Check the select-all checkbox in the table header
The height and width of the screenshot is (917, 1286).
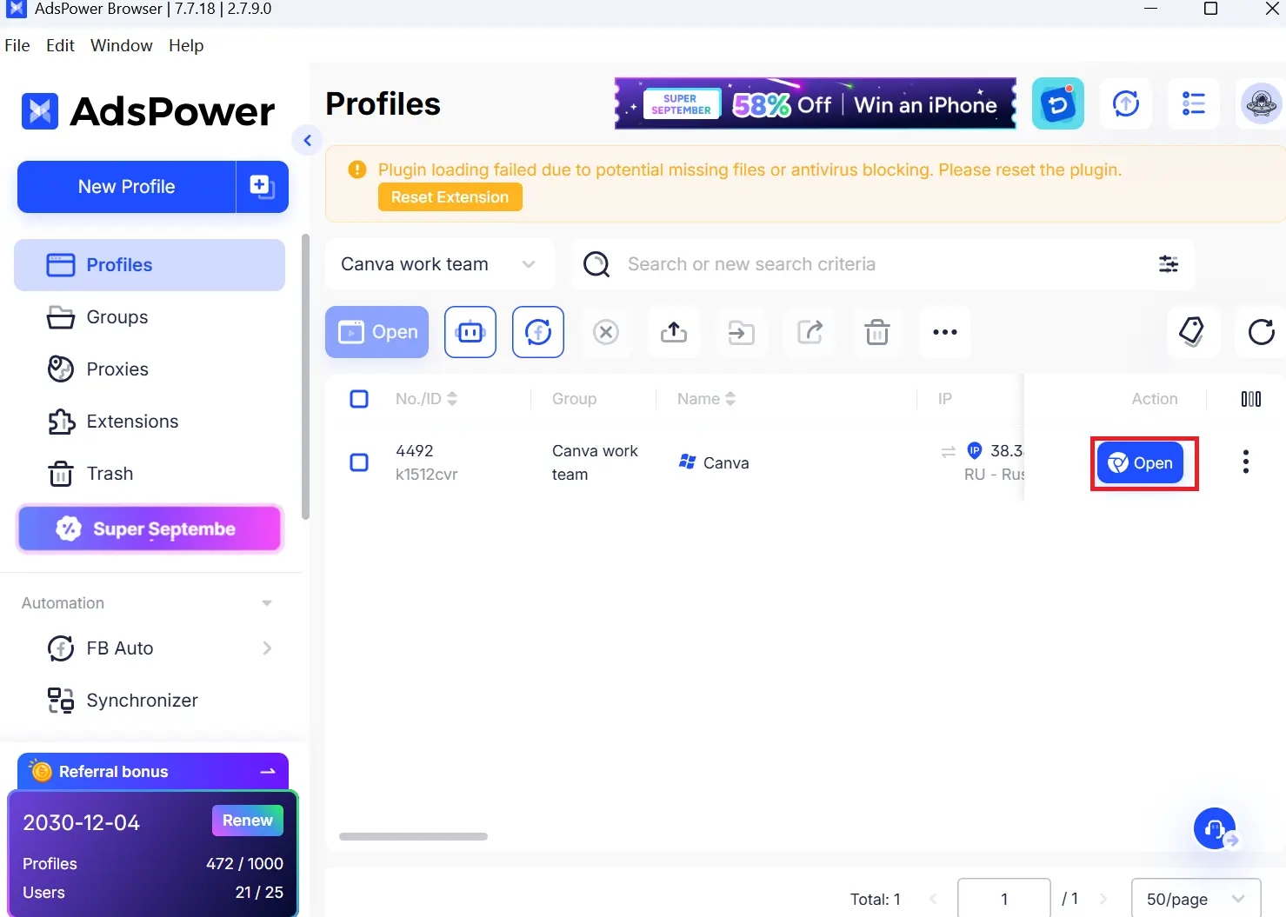tap(359, 398)
